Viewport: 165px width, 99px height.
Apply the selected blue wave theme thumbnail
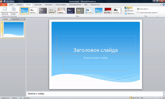pos(24,11)
